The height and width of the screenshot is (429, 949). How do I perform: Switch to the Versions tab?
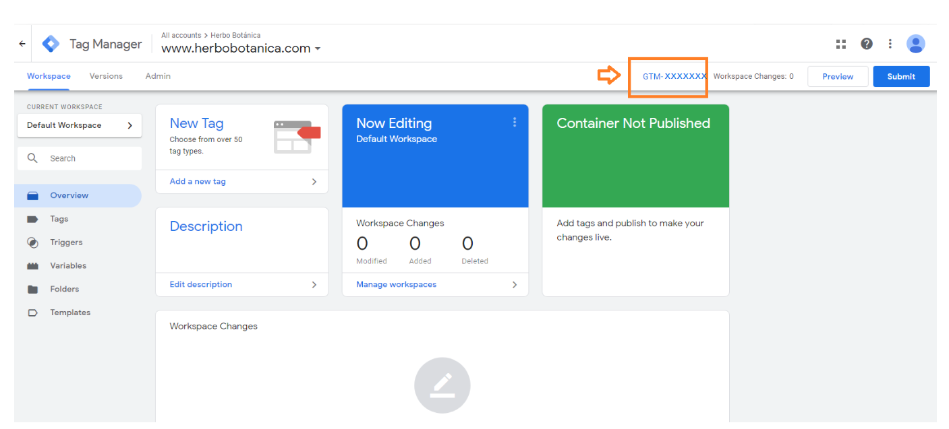coord(106,76)
